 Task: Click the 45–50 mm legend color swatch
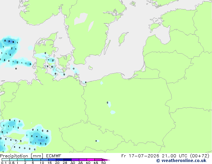point(98,160)
